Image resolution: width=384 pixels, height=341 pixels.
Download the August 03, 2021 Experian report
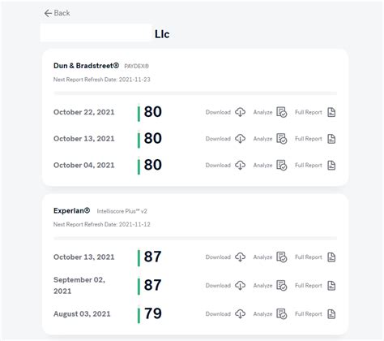point(240,314)
